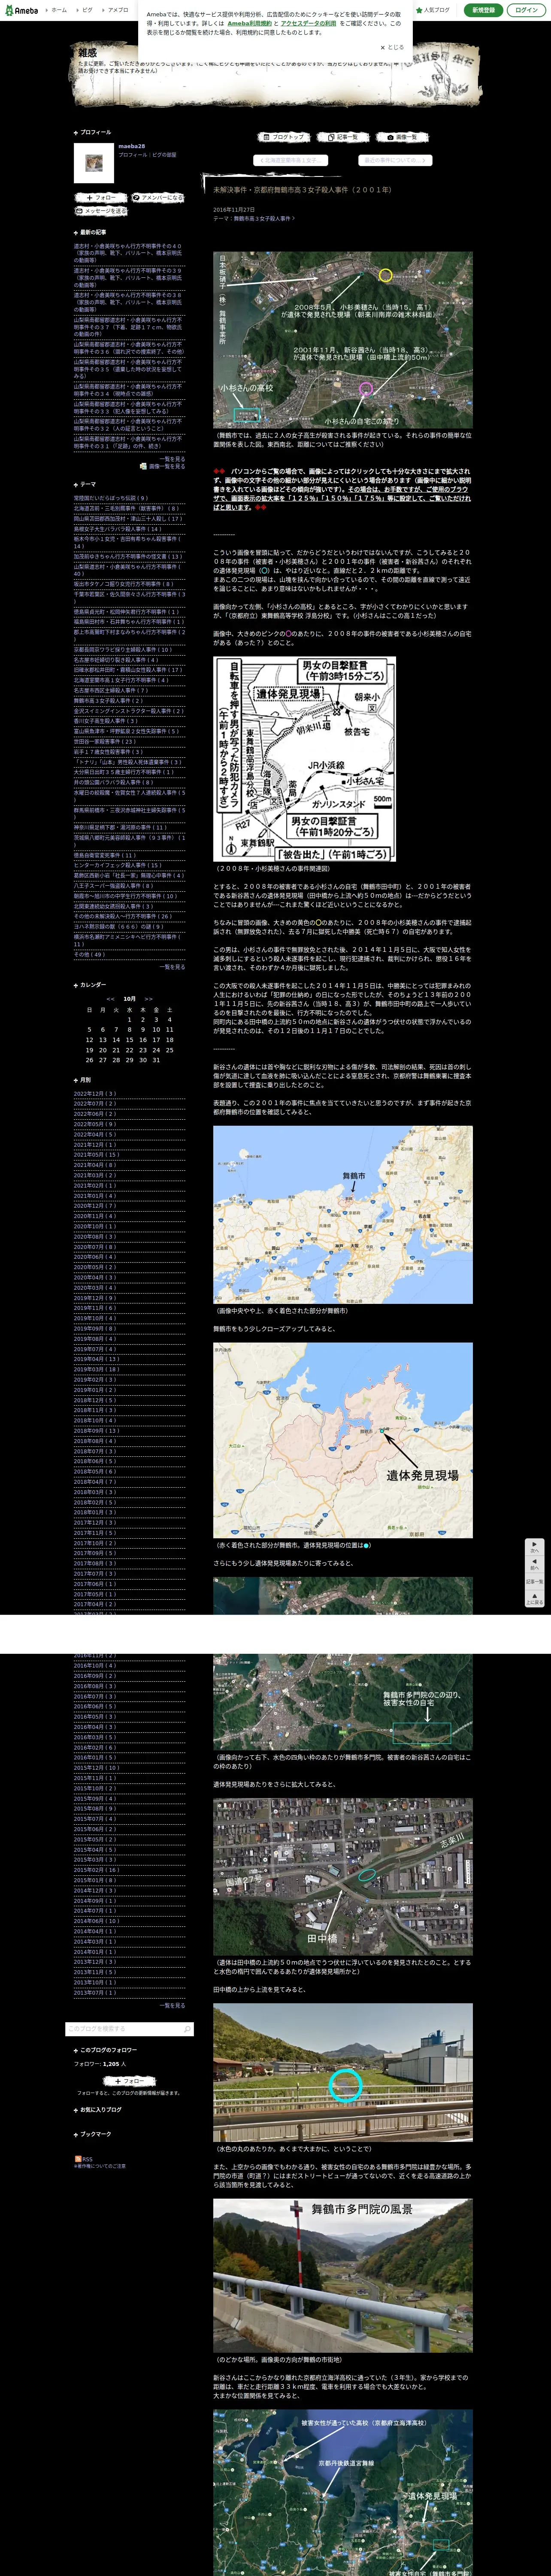Jump to previous article with floating 前へ arrow
Image resolution: width=551 pixels, height=2576 pixels.
point(534,1564)
